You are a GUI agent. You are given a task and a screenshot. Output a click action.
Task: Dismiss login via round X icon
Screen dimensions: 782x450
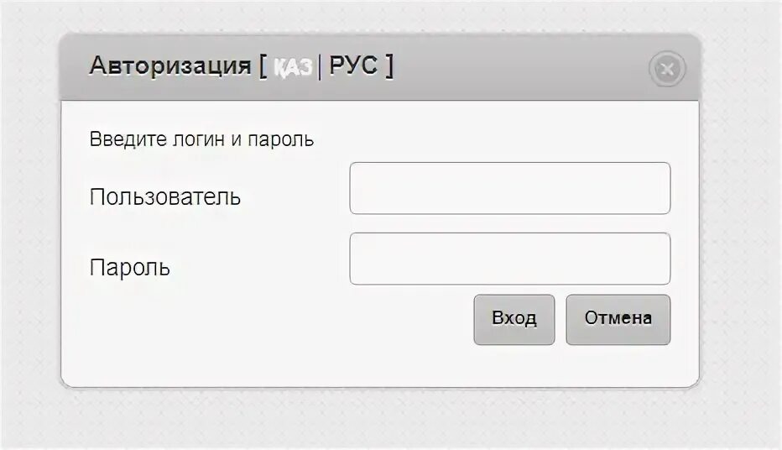(667, 69)
